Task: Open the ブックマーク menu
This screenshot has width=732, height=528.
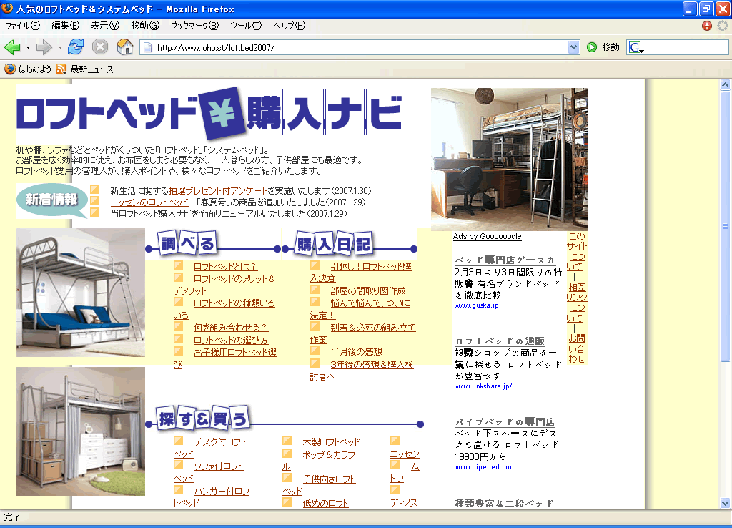Action: [x=194, y=26]
